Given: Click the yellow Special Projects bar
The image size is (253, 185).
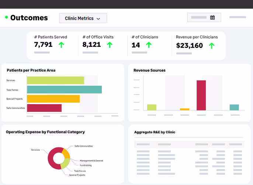Looking at the screenshot, I should [x=53, y=99].
